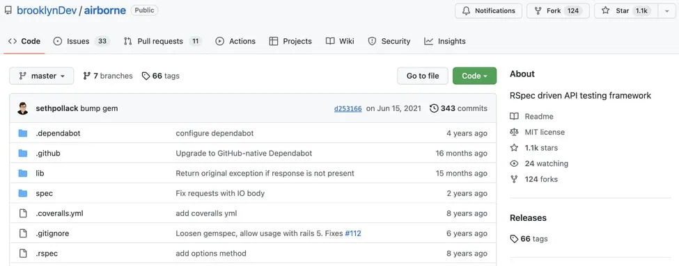Open Upgrade to GitHub-native Dependabot commit
The width and height of the screenshot is (679, 266).
244,153
